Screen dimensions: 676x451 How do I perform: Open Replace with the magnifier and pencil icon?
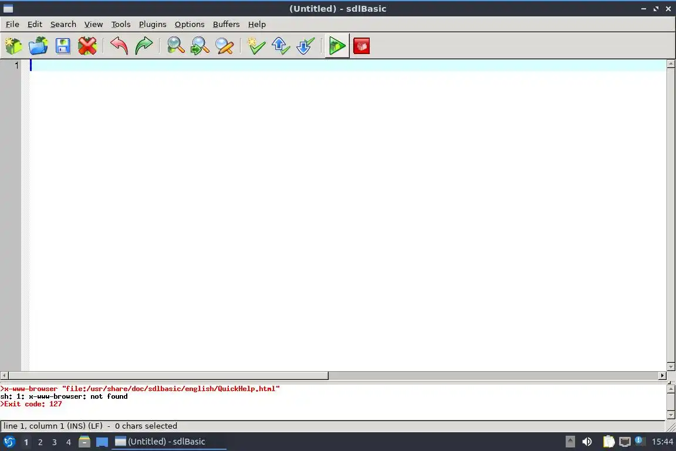pyautogui.click(x=225, y=46)
